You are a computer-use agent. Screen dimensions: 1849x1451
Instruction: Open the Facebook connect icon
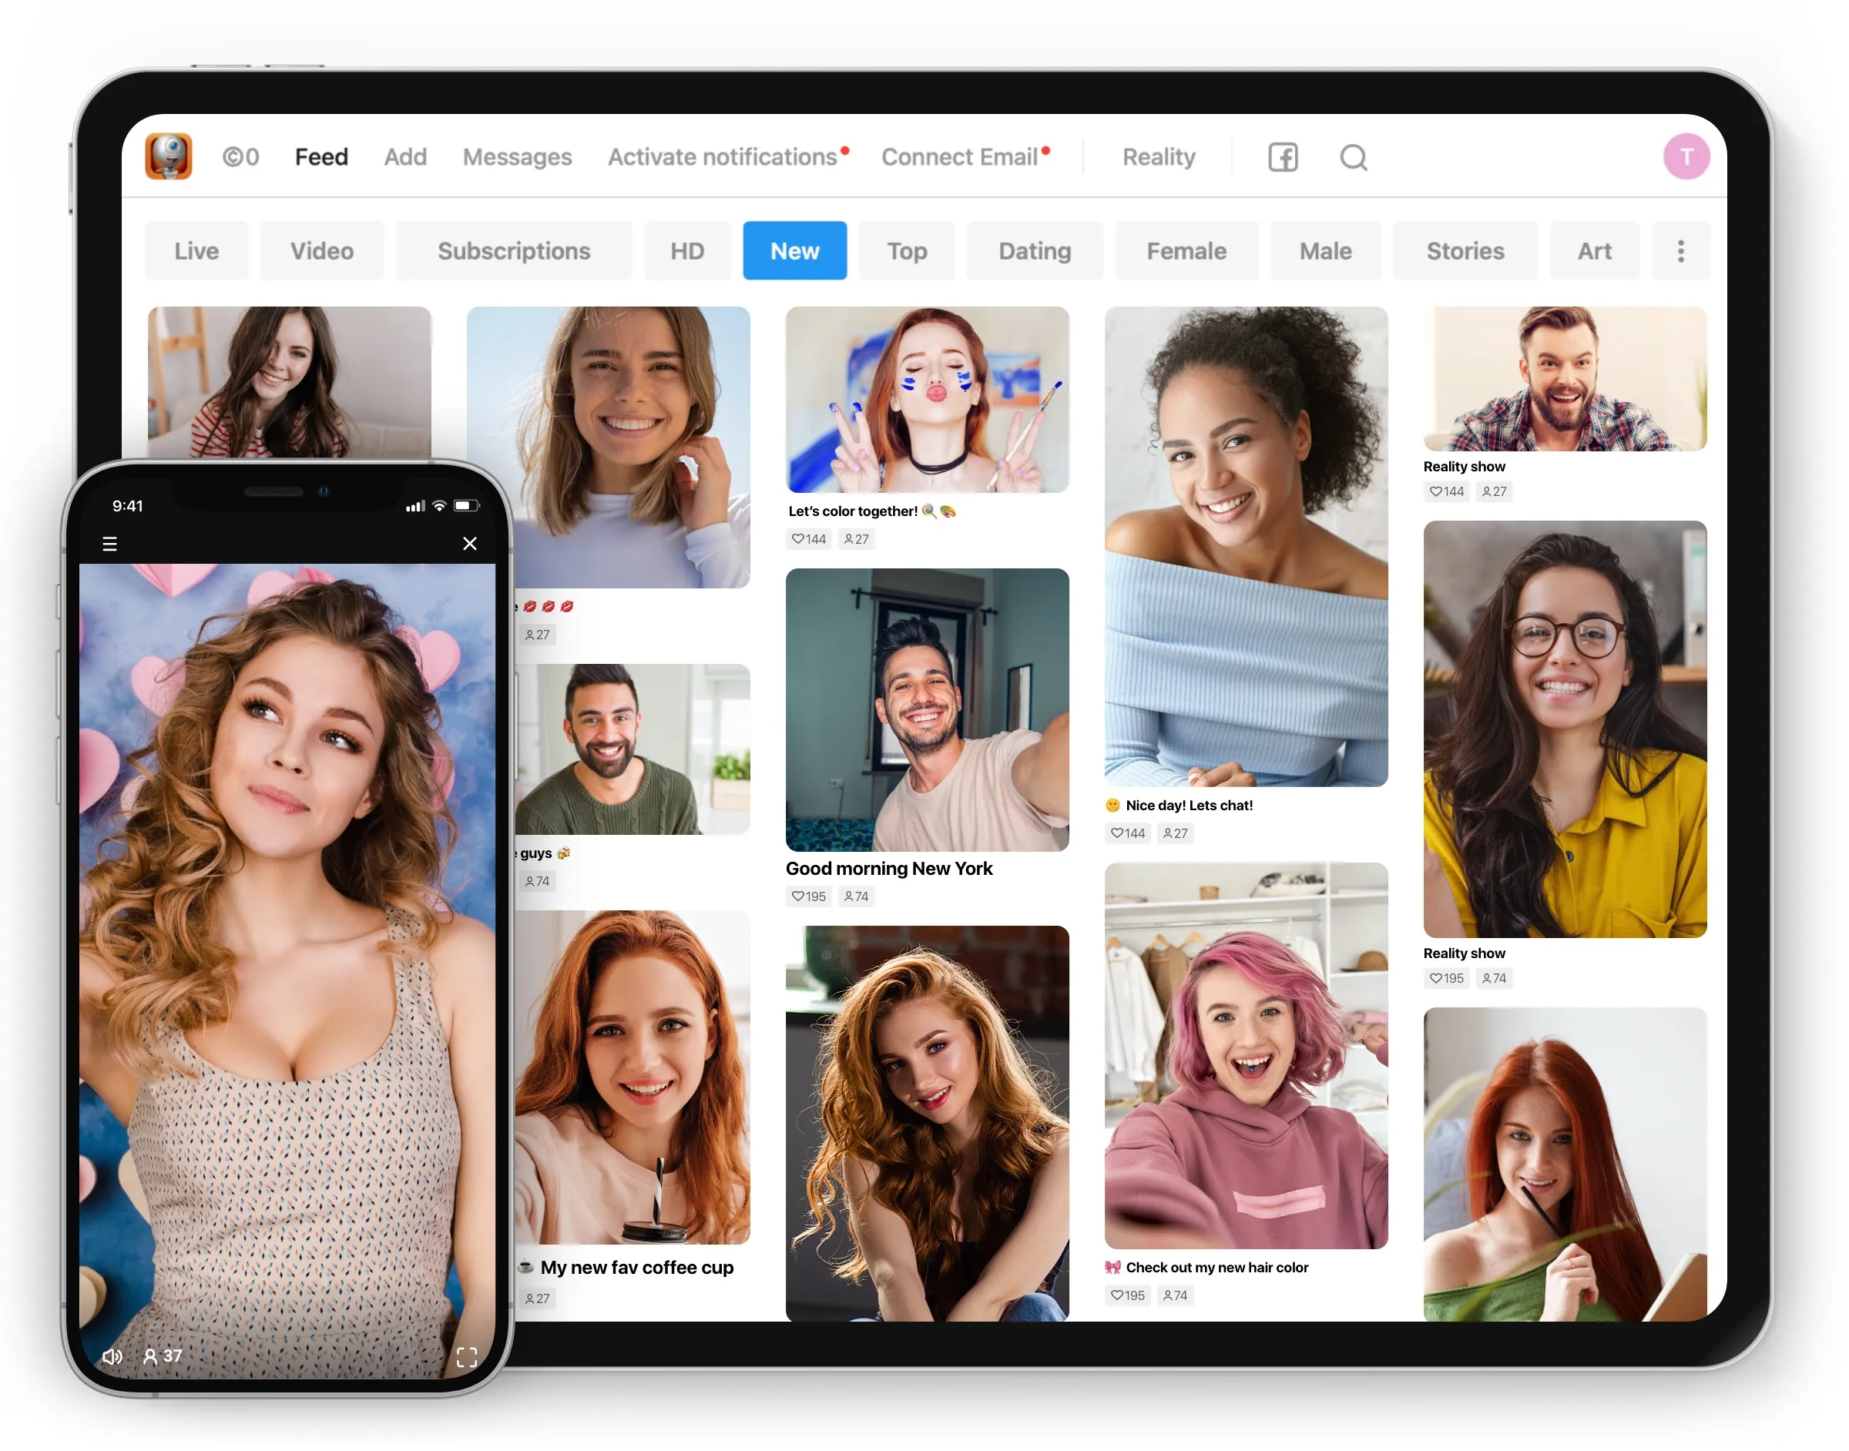click(1282, 156)
